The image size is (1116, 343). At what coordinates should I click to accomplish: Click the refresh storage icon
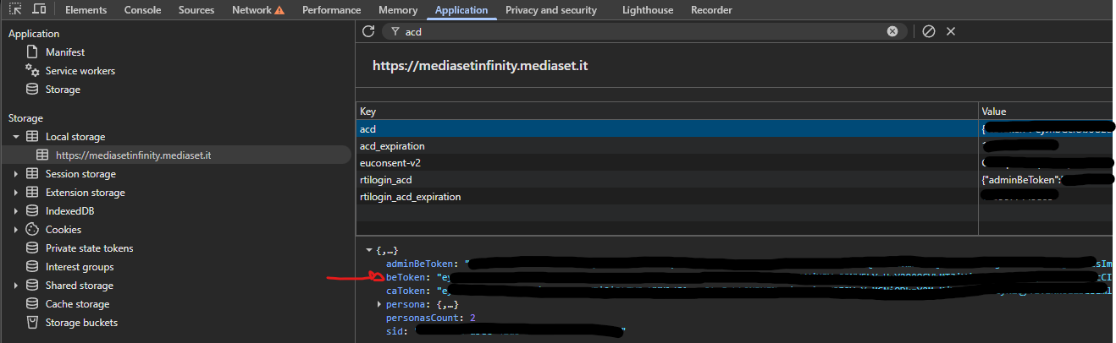(367, 31)
